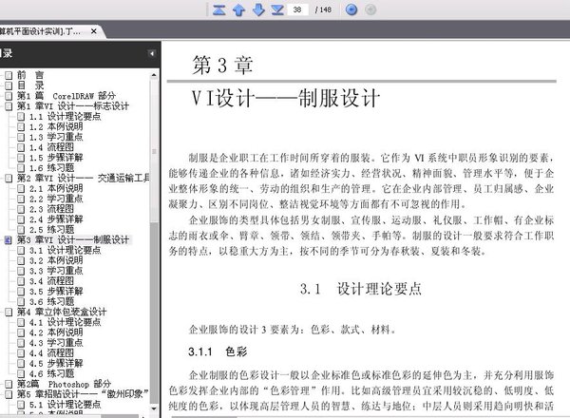Open bookmark 1.2 本例说明
Viewport: 570px width, 418px height.
[56, 126]
